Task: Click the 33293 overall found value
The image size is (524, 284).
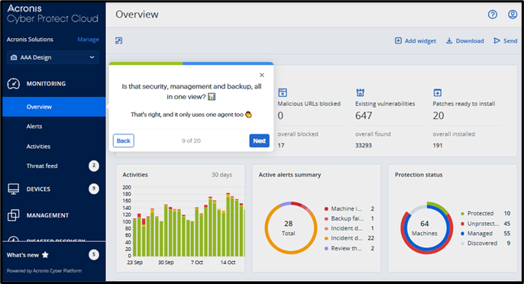Action: point(364,145)
